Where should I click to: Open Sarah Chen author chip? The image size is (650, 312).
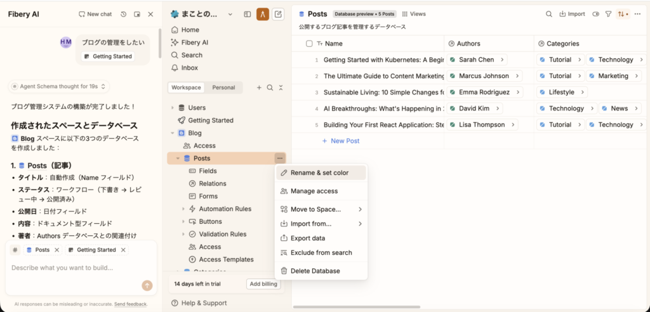(x=477, y=60)
